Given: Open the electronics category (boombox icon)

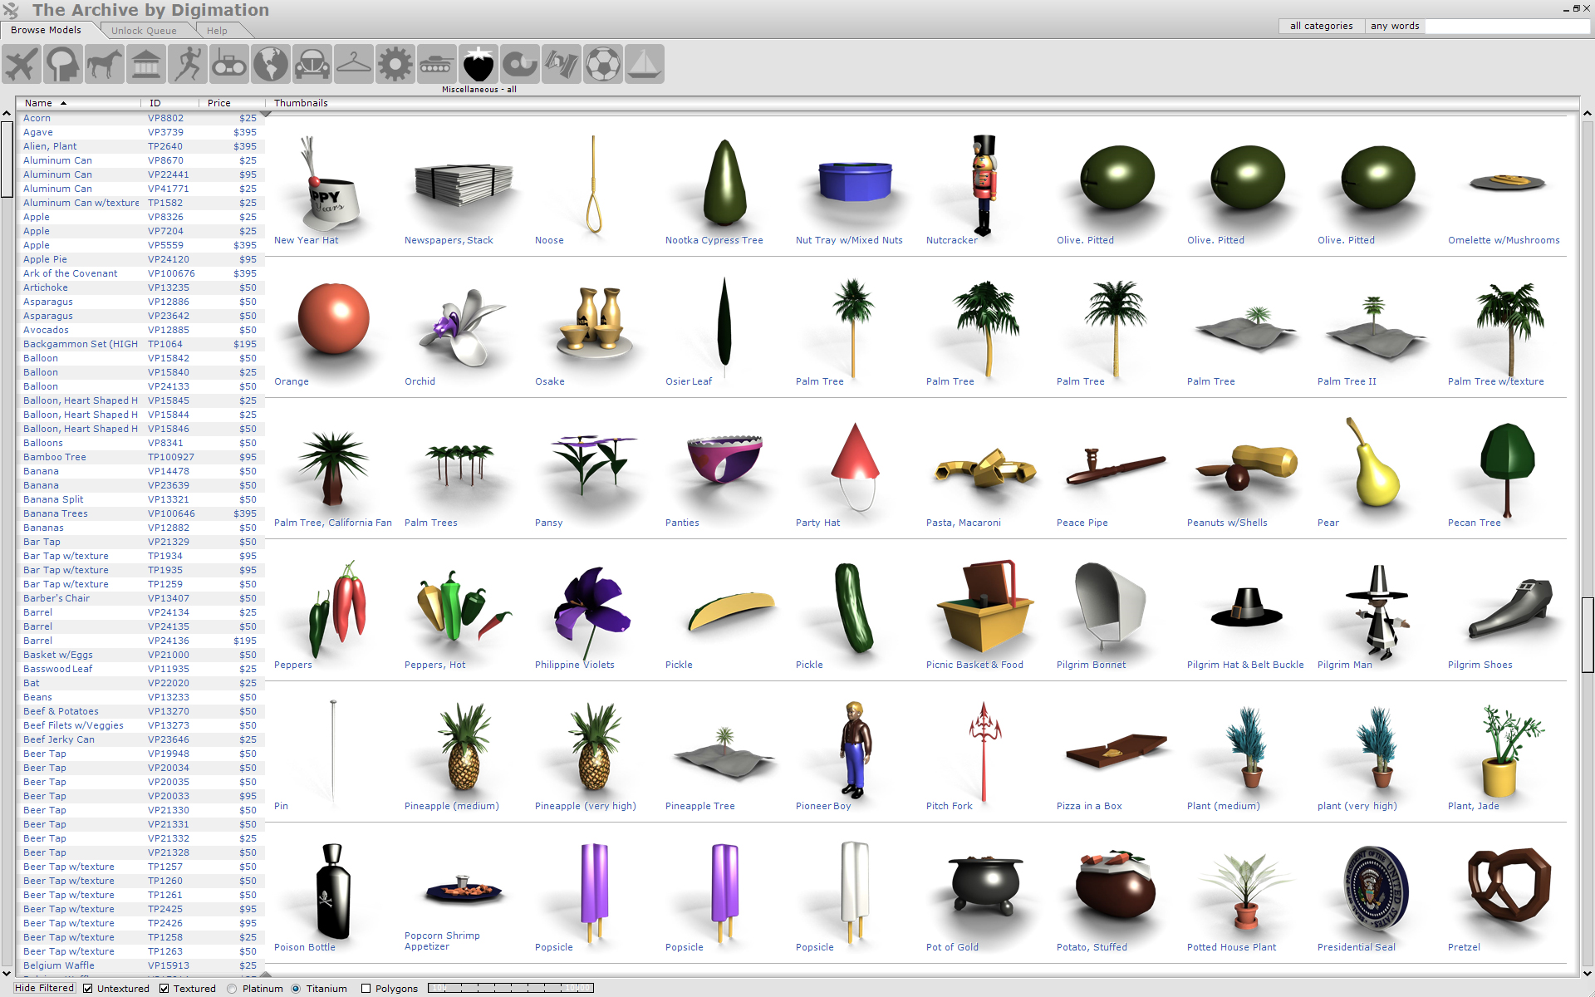Looking at the screenshot, I should pos(229,64).
